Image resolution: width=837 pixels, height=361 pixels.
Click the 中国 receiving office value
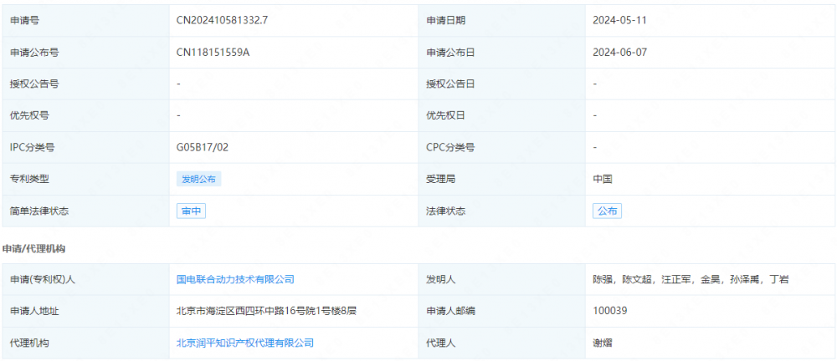click(x=602, y=179)
